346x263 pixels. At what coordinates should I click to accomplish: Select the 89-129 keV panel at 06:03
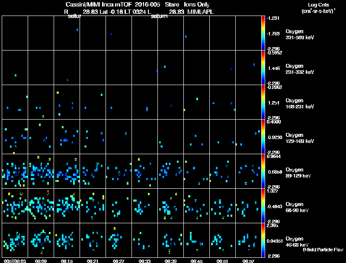(15, 171)
